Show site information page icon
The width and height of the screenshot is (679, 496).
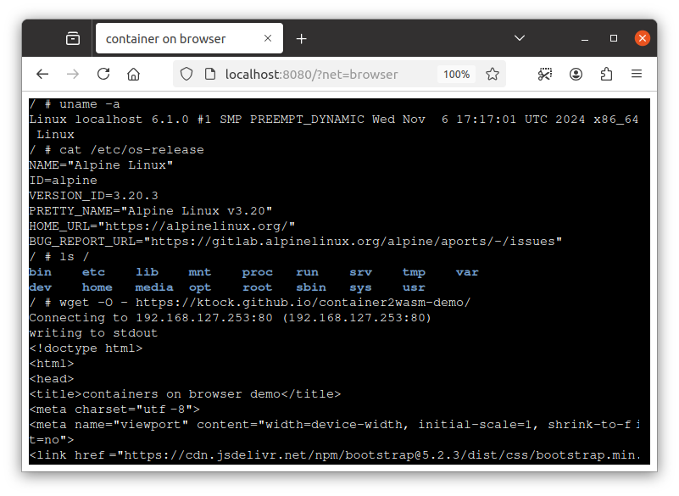coord(210,74)
